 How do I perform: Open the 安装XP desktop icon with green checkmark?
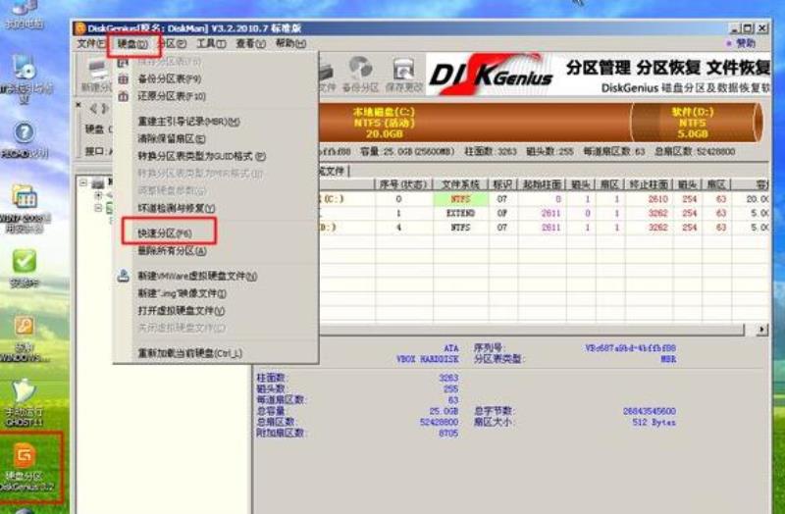tap(24, 268)
